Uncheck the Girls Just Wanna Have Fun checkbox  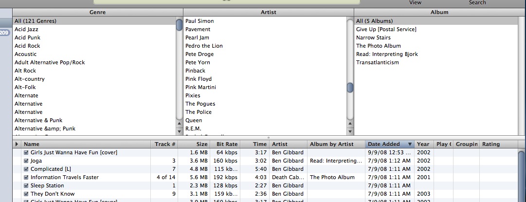(26, 152)
